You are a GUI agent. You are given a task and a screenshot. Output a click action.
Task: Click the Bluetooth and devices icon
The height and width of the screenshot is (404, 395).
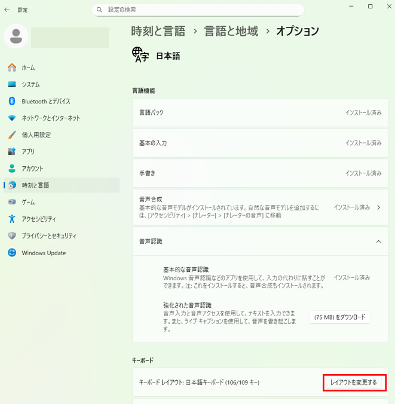tap(12, 101)
